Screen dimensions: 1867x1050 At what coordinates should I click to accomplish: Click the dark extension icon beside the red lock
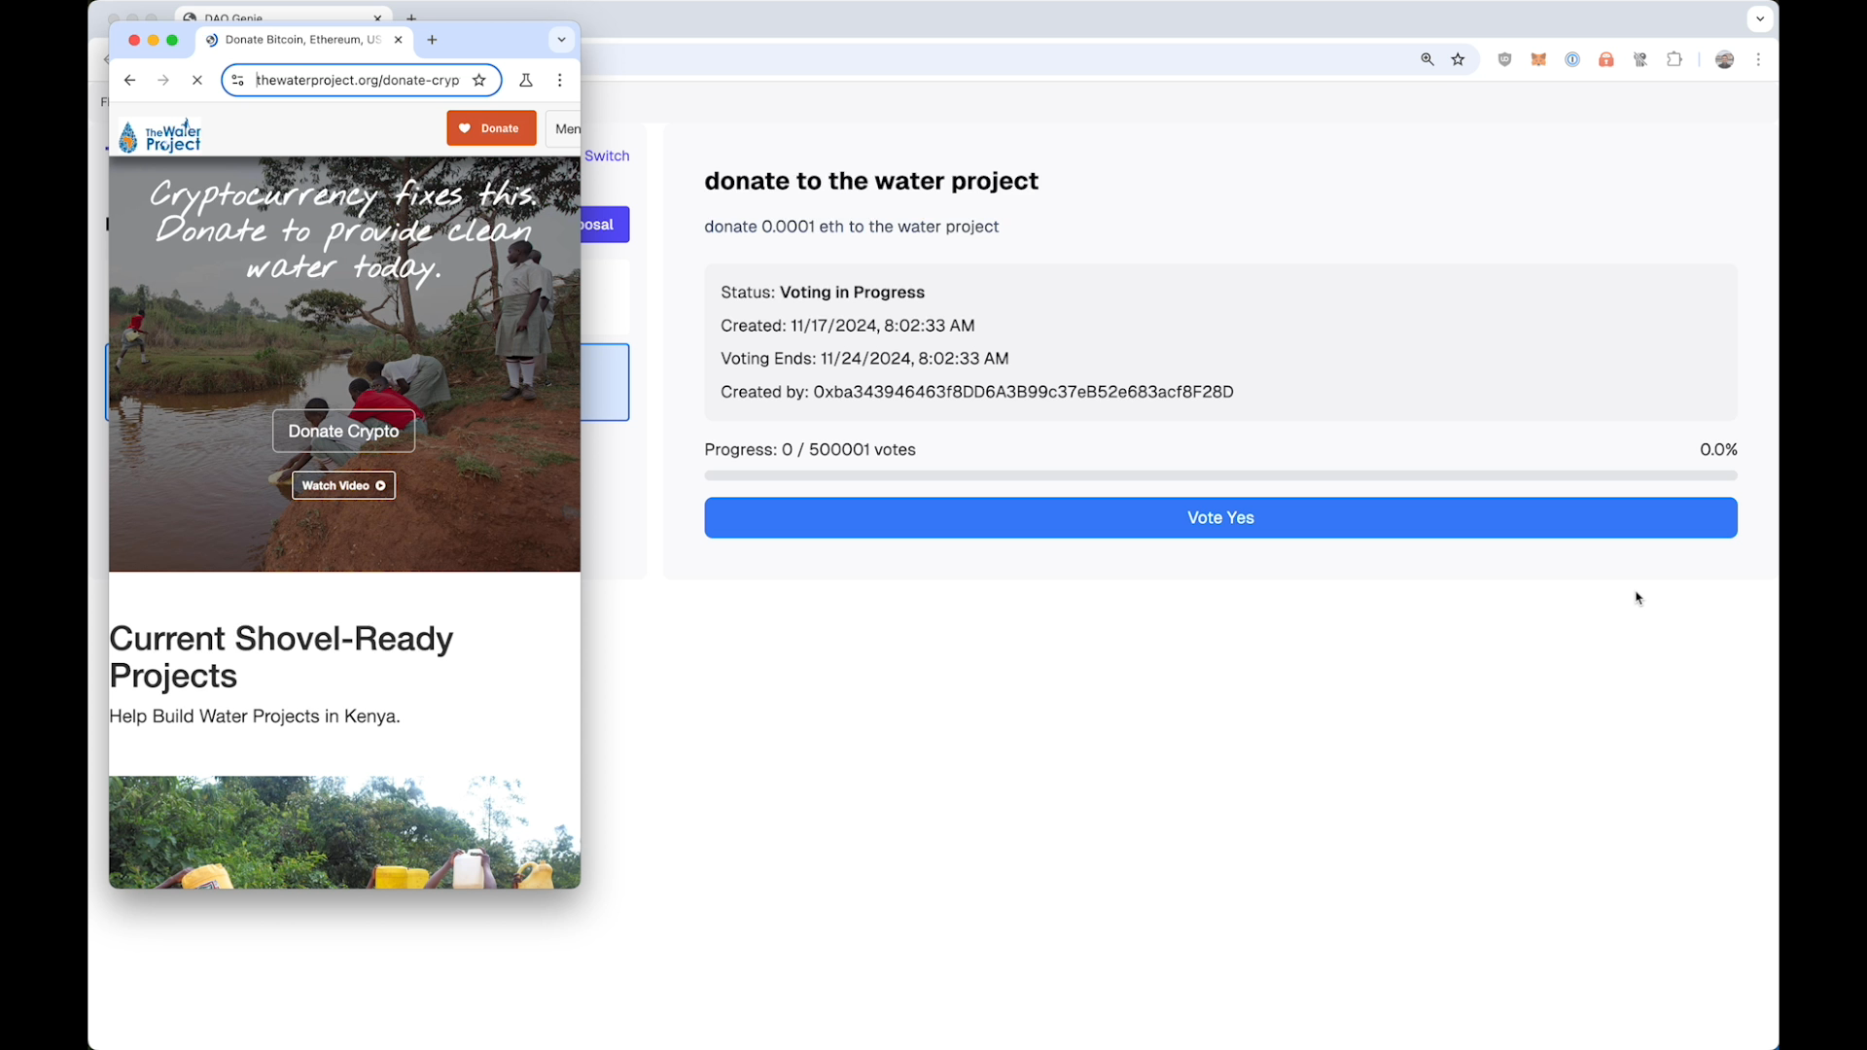[x=1640, y=59]
